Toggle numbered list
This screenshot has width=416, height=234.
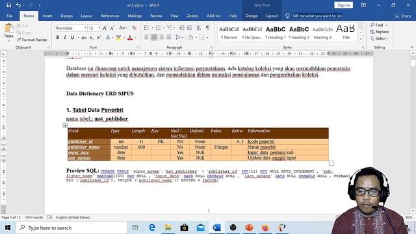158,28
